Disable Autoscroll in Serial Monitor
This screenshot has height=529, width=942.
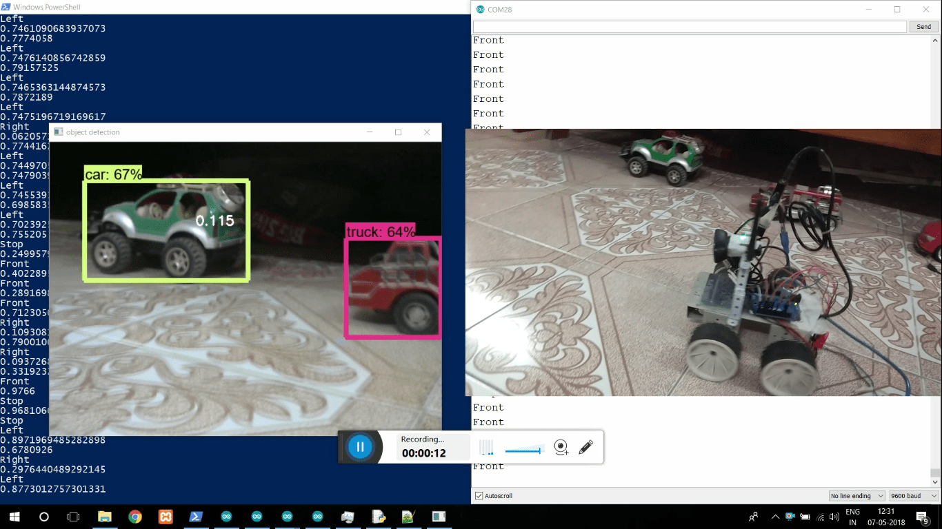click(x=479, y=495)
